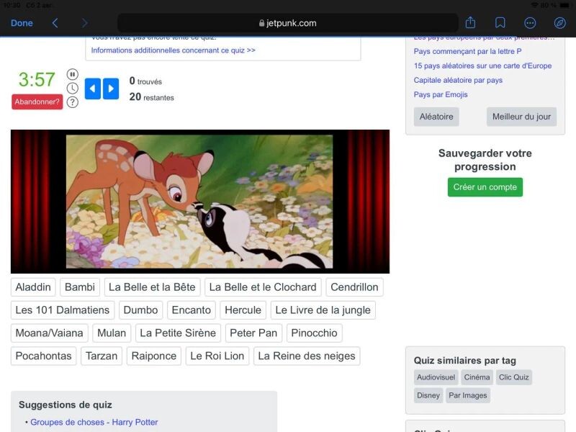Open Groupes de choses - Harry Potter link

pos(94,422)
